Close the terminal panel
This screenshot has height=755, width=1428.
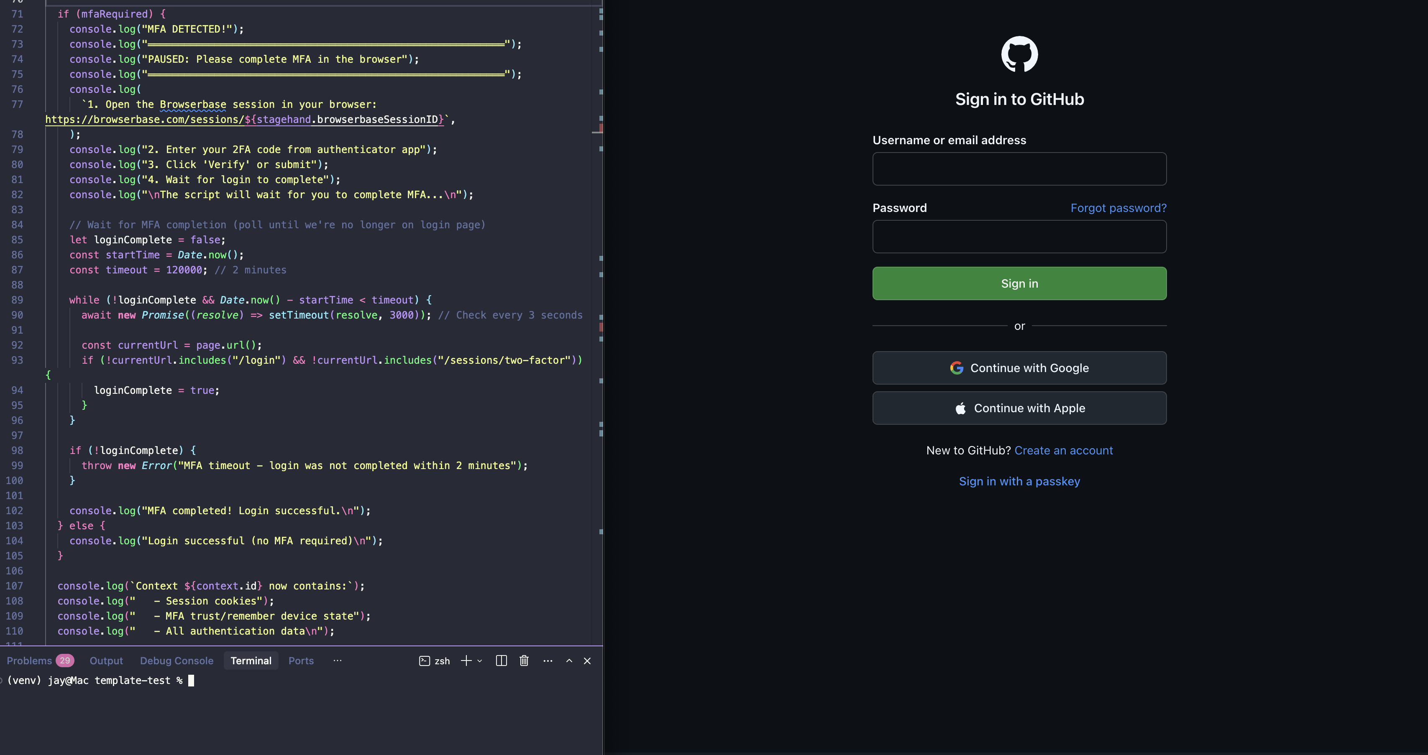click(587, 660)
